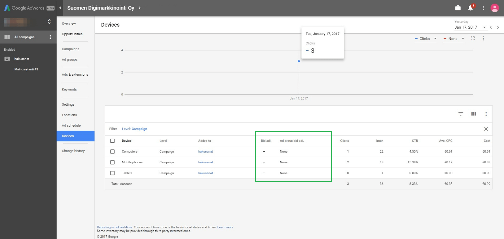This screenshot has width=504, height=239.
Task: Open the briefcase tools icon
Action: click(x=458, y=8)
